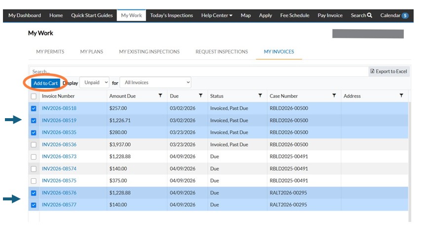
Task: Click the Search magnifier icon in navbar
Action: (370, 16)
